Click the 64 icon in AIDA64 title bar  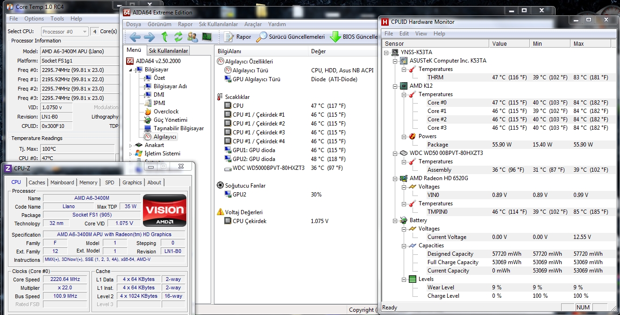(127, 13)
